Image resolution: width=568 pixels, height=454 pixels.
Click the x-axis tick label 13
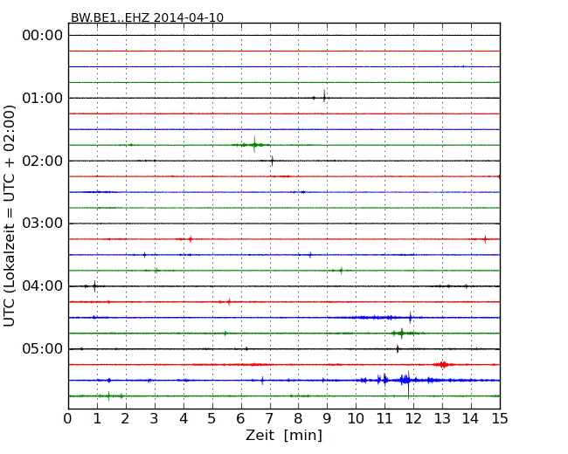pyautogui.click(x=442, y=418)
